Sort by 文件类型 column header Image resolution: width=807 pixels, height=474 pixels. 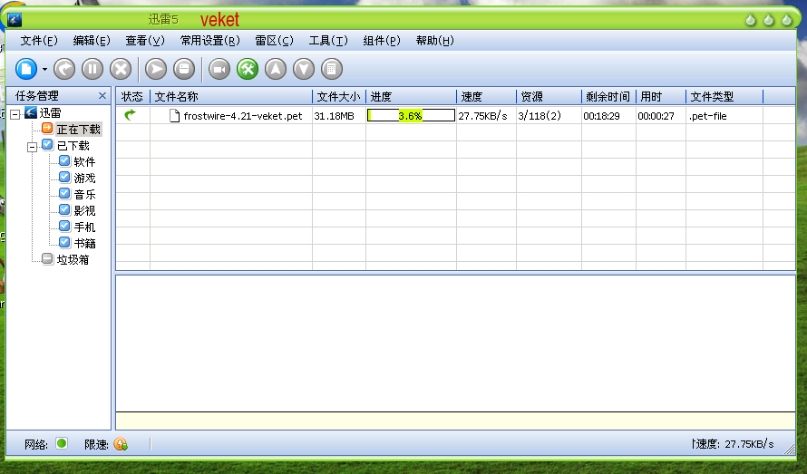point(724,96)
